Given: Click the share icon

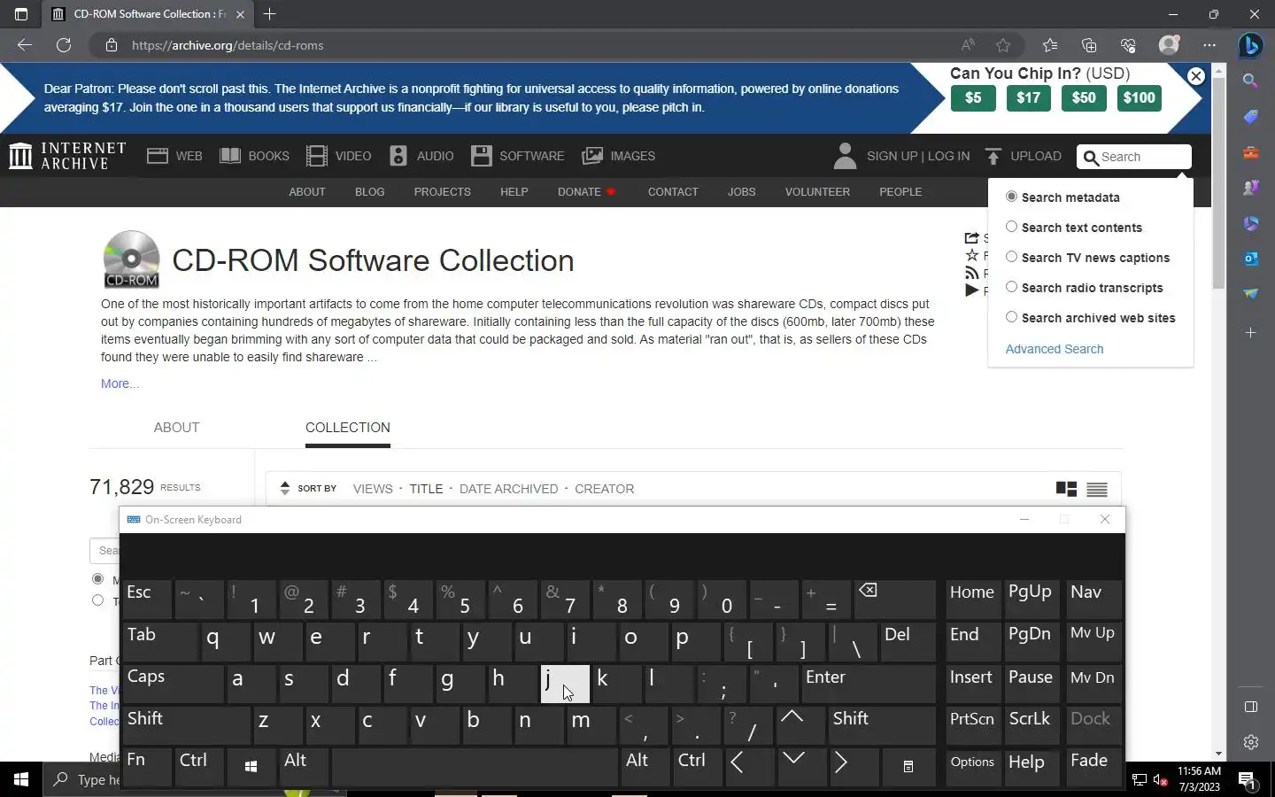Looking at the screenshot, I should 971,237.
